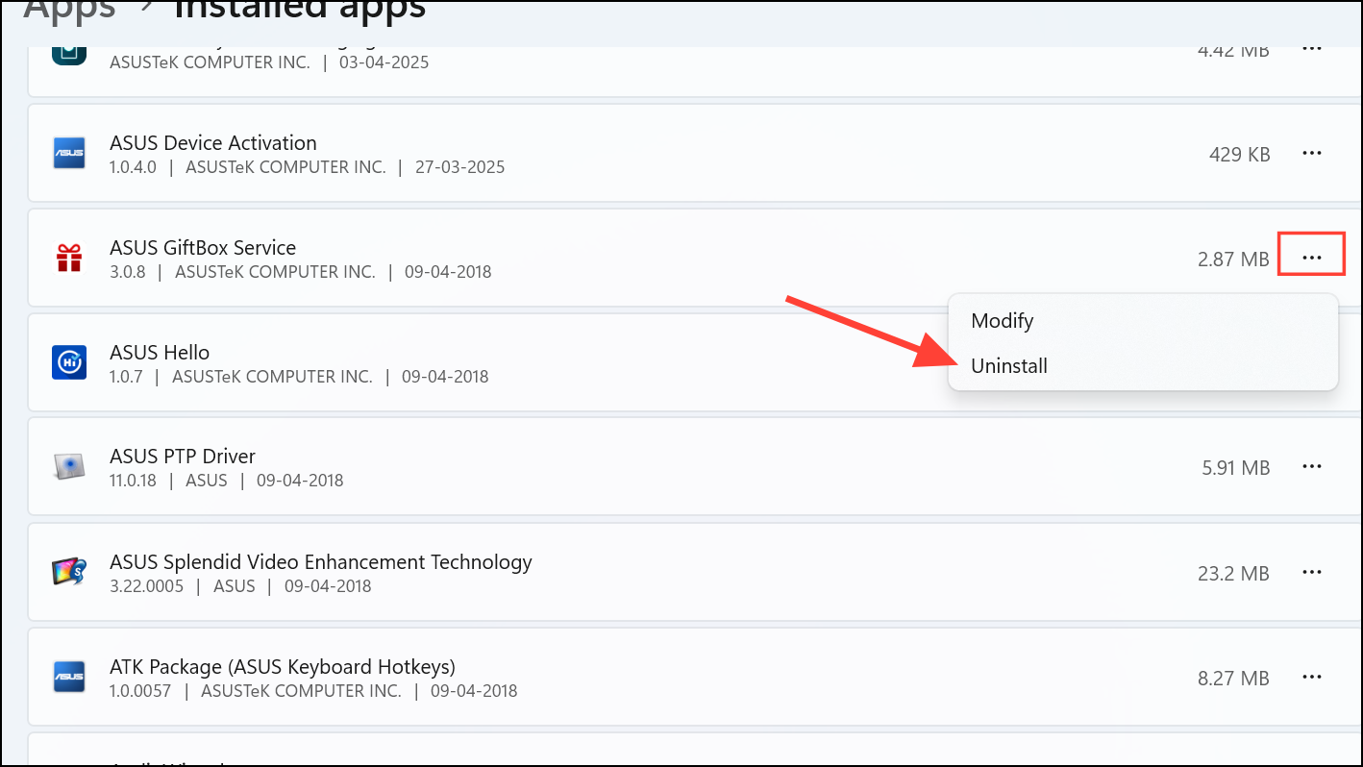The image size is (1363, 767).
Task: Select the ASUS PTP Driver name text
Action: pyautogui.click(x=183, y=457)
